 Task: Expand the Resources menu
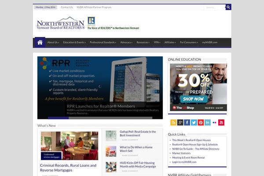(143, 42)
